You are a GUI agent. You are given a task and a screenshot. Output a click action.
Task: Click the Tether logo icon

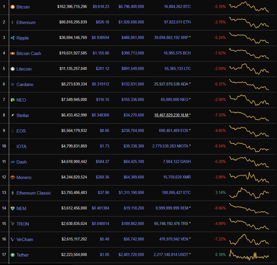13,255
